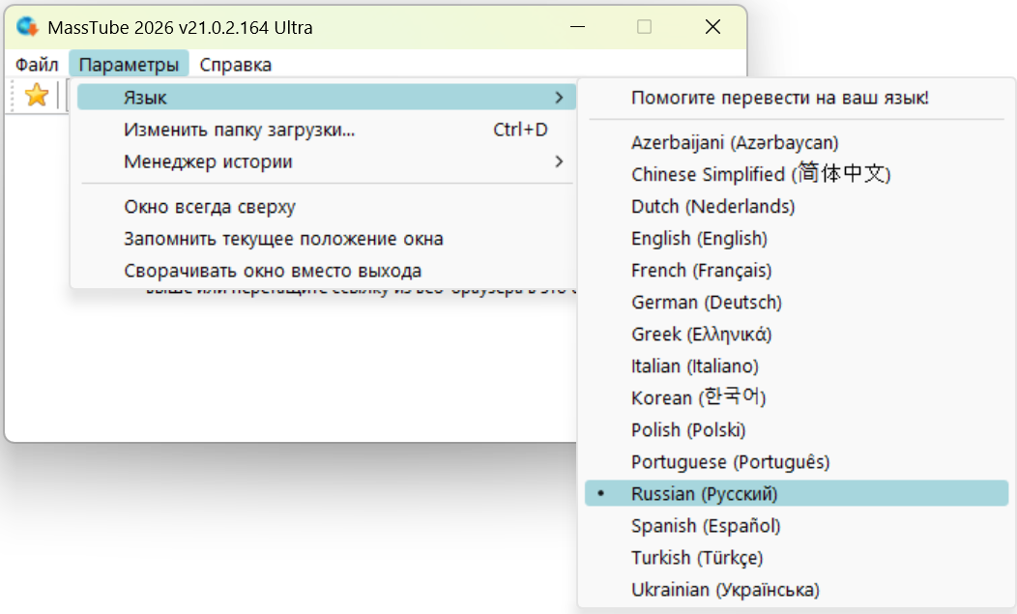Screen dimensions: 1017x614
Task: Click the MassTube app icon in title bar
Action: [27, 27]
